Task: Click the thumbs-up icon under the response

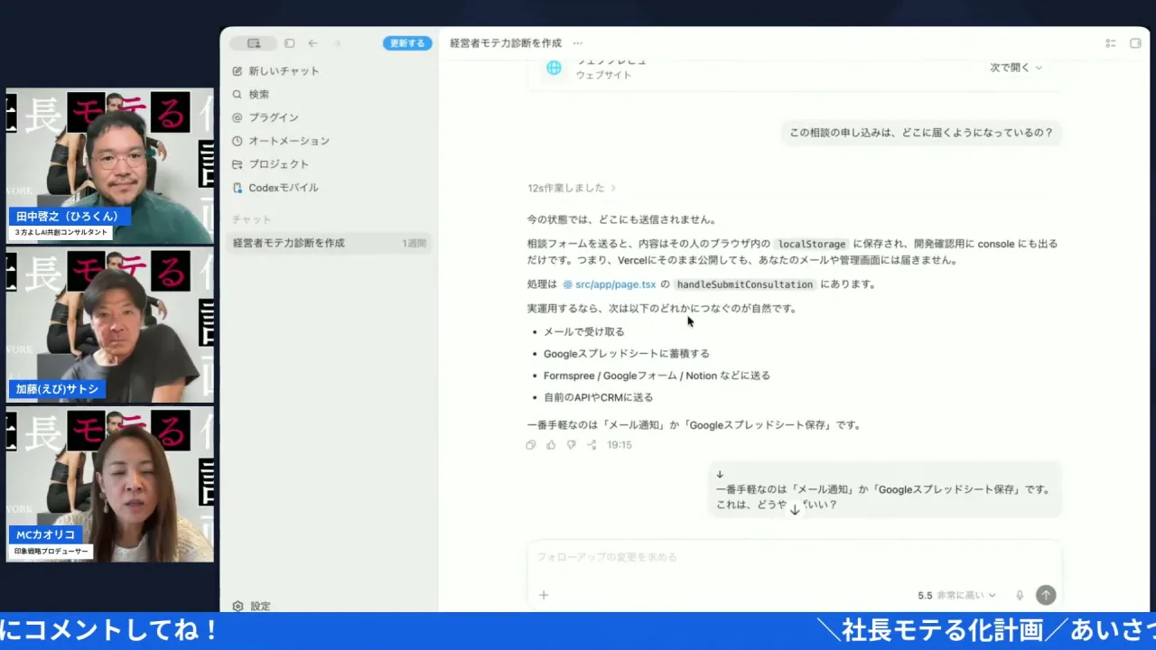Action: click(551, 445)
